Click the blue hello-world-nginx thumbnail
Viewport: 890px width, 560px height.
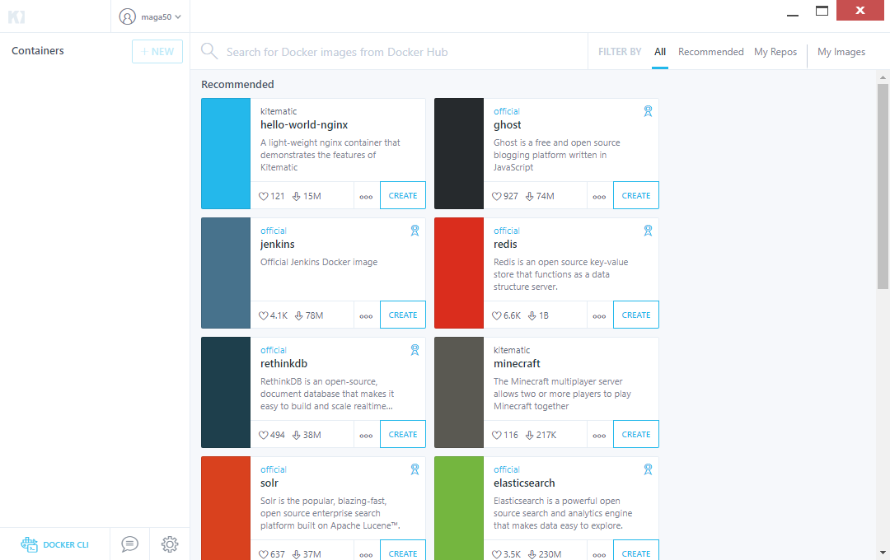[x=226, y=153]
